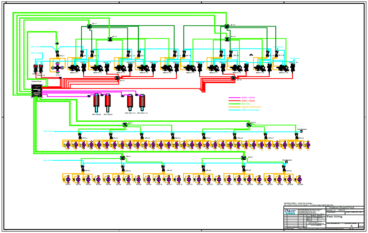Select junction box JB 3.1

click(125, 125)
